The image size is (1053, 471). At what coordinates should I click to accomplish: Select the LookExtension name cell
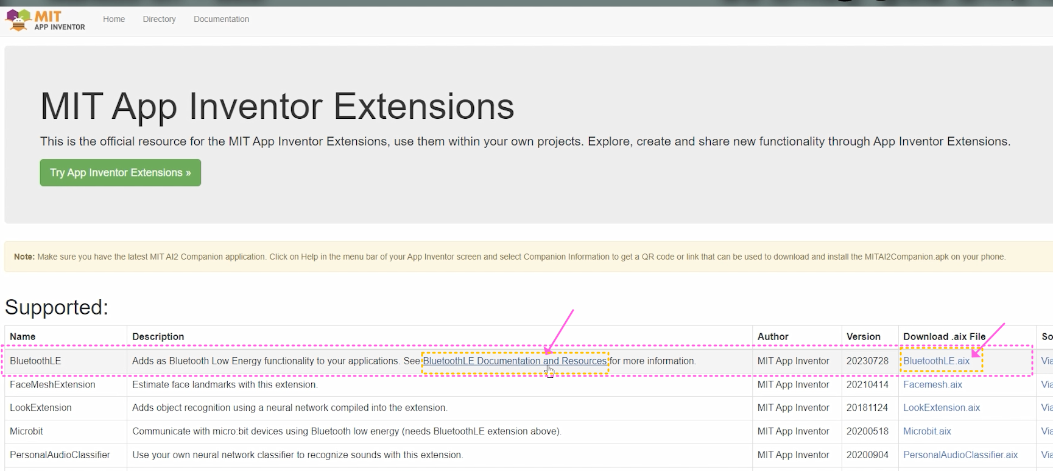point(66,408)
